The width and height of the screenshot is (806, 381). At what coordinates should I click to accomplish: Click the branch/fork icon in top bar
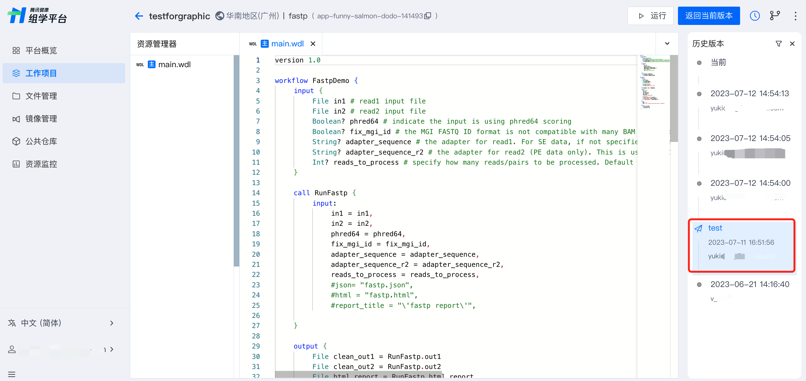tap(775, 16)
